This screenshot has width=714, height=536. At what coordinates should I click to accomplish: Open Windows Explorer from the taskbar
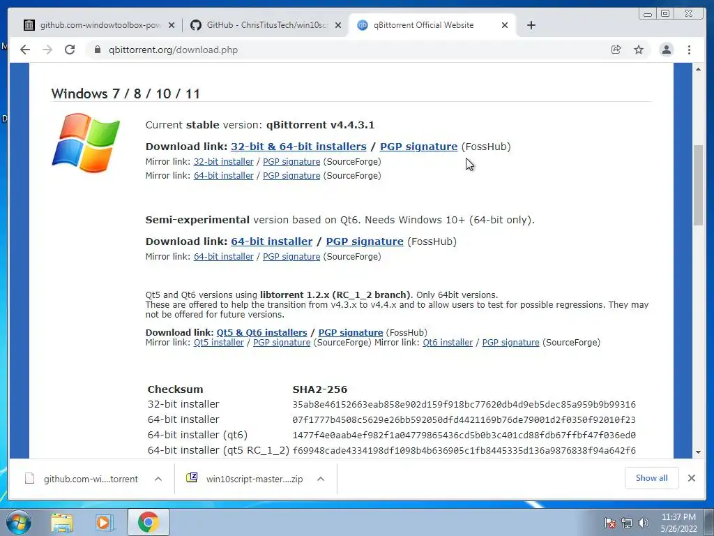pos(62,523)
